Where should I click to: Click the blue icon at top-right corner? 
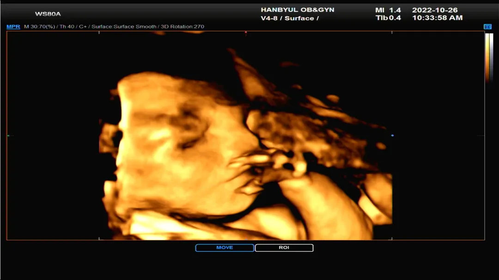[487, 27]
